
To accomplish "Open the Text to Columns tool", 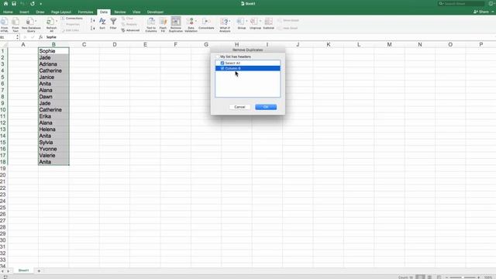I will 151,25.
